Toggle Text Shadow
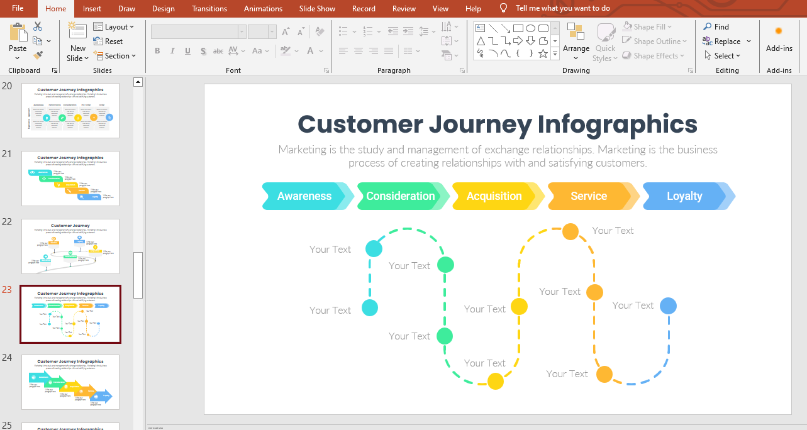Image resolution: width=807 pixels, height=430 pixels. click(x=203, y=51)
